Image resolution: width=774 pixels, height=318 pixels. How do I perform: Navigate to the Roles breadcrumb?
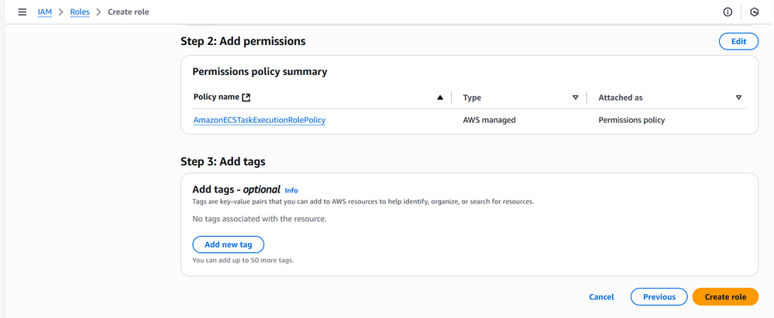pos(80,12)
